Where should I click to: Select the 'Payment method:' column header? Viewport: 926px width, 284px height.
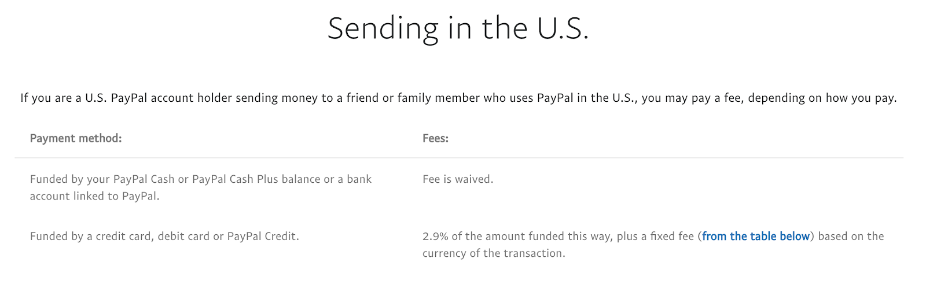76,138
